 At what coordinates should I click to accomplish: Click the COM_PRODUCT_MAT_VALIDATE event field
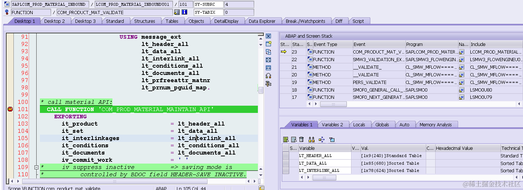pyautogui.click(x=115, y=12)
